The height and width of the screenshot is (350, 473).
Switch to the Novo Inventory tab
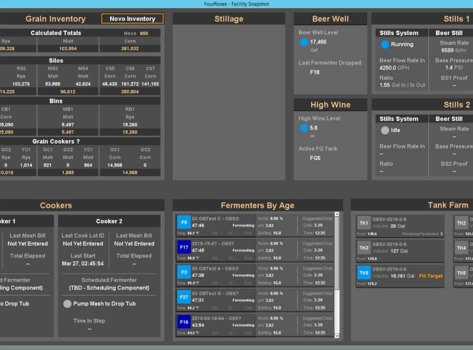(132, 18)
